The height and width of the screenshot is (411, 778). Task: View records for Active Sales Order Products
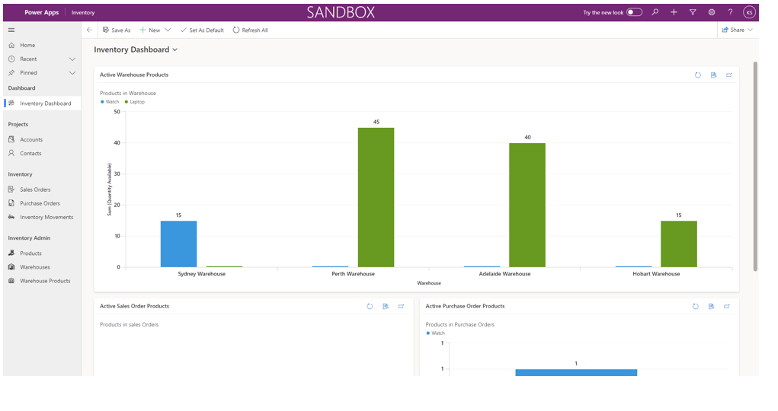point(386,307)
